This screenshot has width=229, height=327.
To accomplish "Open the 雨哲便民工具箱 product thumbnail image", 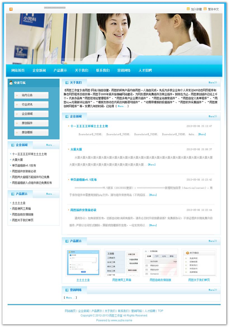I will pyautogui.click(x=122, y=263).
